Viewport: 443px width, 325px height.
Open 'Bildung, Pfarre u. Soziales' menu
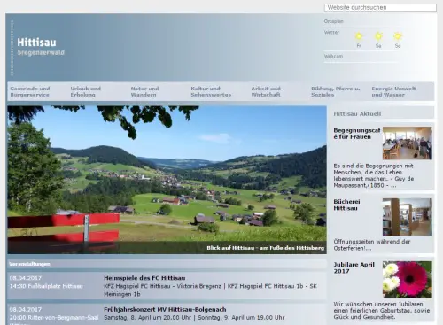coord(336,91)
